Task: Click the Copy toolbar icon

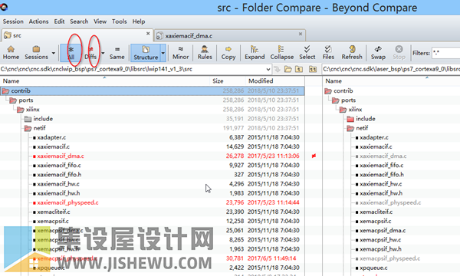Action: pyautogui.click(x=228, y=53)
